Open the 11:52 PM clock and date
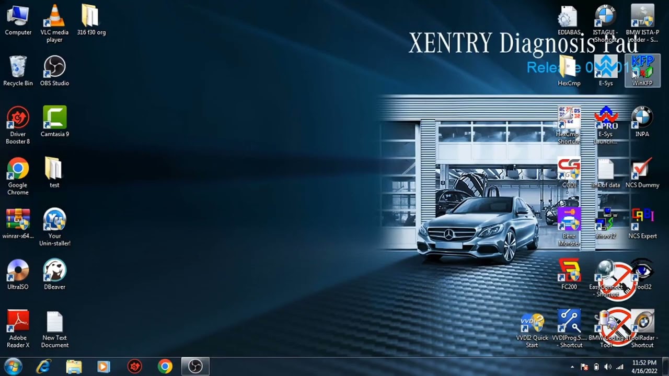The width and height of the screenshot is (669, 376). [x=644, y=367]
